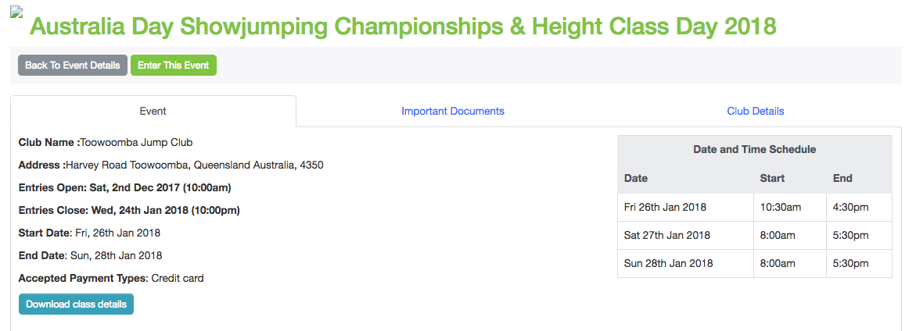The height and width of the screenshot is (331, 916).
Task: Click the broken image icon beside the title
Action: pyautogui.click(x=16, y=12)
